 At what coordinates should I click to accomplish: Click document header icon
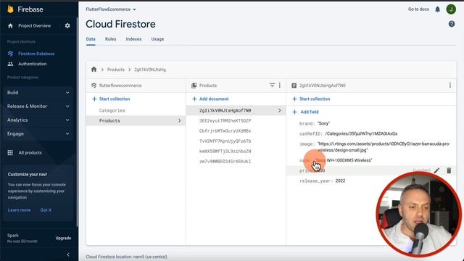[x=294, y=86]
